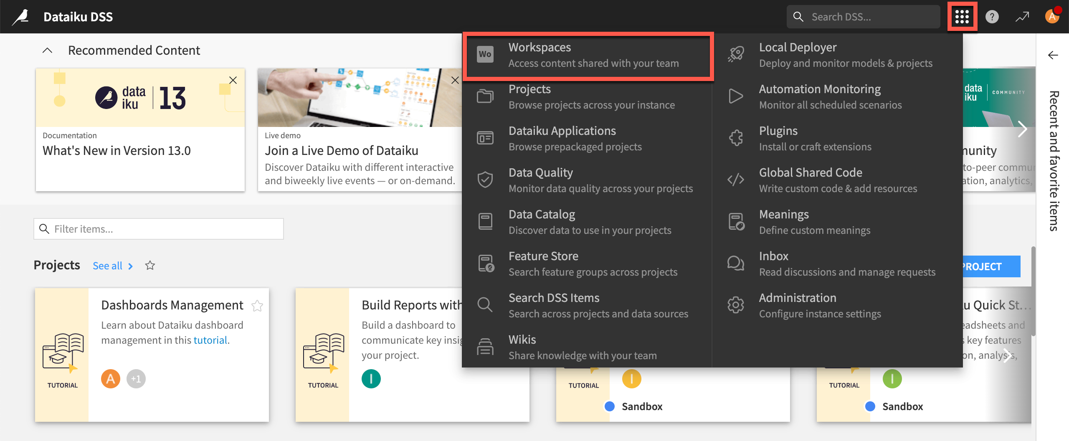Collapse the Recommended Content section

pos(47,50)
